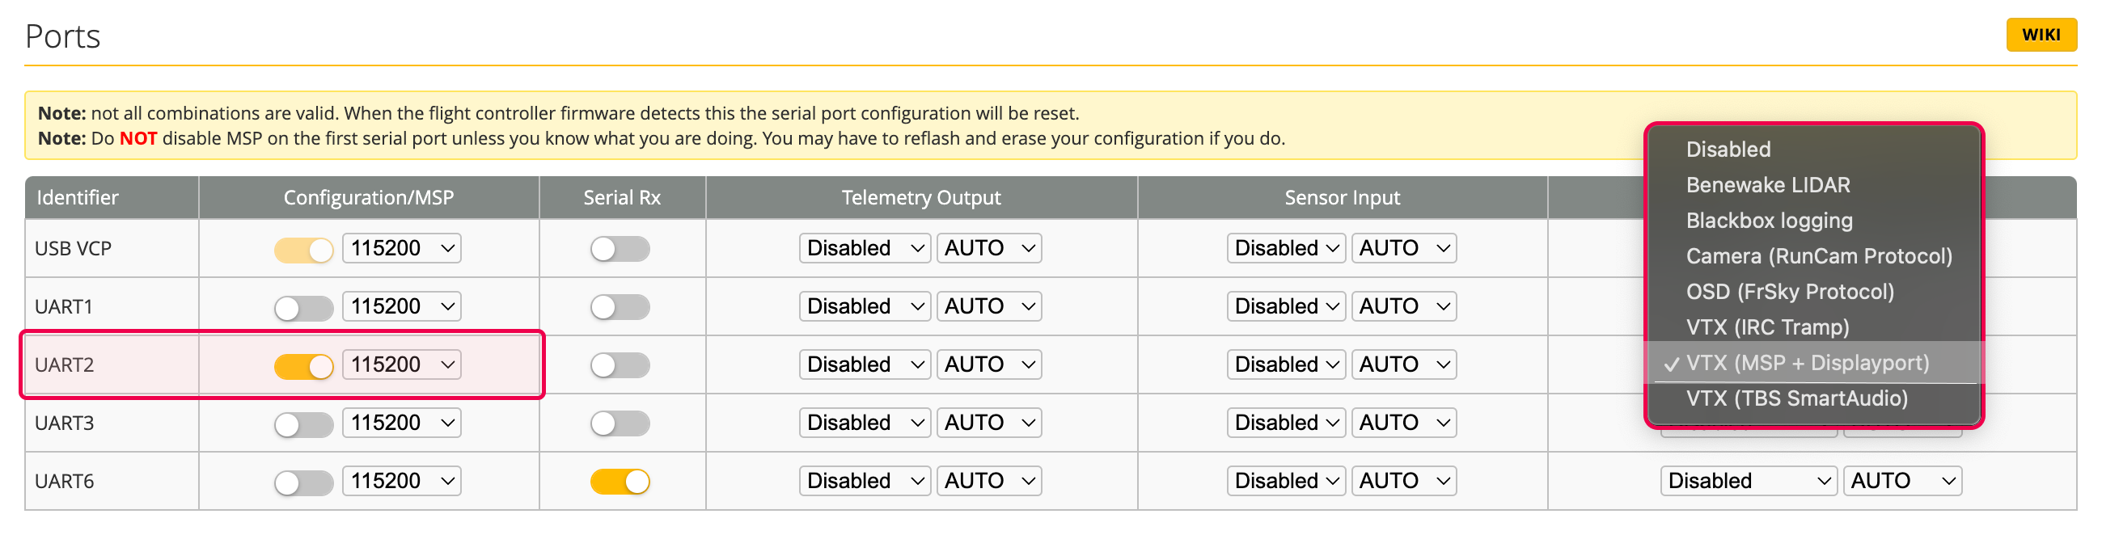Toggle USB VCP MSP configuration switch
Image resolution: width=2102 pixels, height=535 pixels.
[303, 250]
